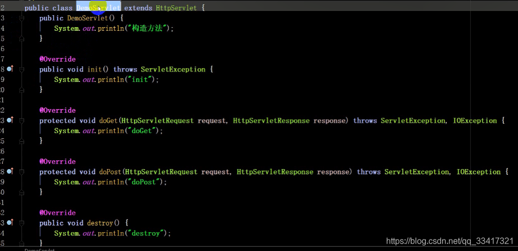Click 'System' in the constructor's println line
Image resolution: width=518 pixels, height=251 pixels.
click(x=66, y=28)
